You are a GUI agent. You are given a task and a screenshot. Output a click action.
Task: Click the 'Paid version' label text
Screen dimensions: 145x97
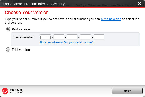pos(21,29)
